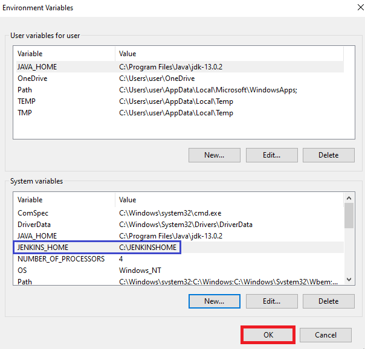The height and width of the screenshot is (349, 365).
Task: Click Edit under System variables
Action: (271, 301)
